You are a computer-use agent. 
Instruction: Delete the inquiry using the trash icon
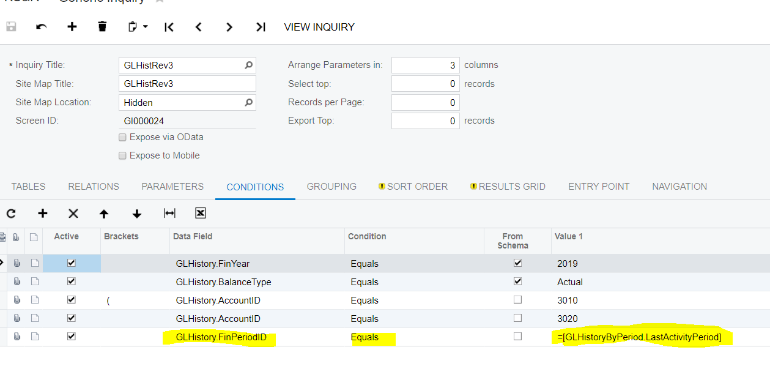pyautogui.click(x=102, y=27)
